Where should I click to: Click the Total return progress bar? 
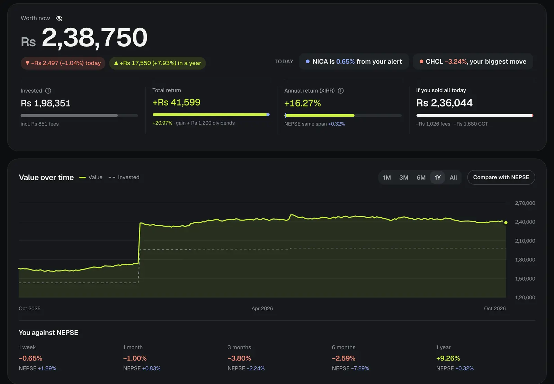(211, 115)
